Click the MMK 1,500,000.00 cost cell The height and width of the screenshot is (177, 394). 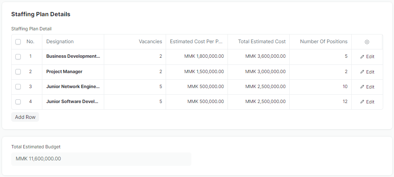(x=197, y=71)
